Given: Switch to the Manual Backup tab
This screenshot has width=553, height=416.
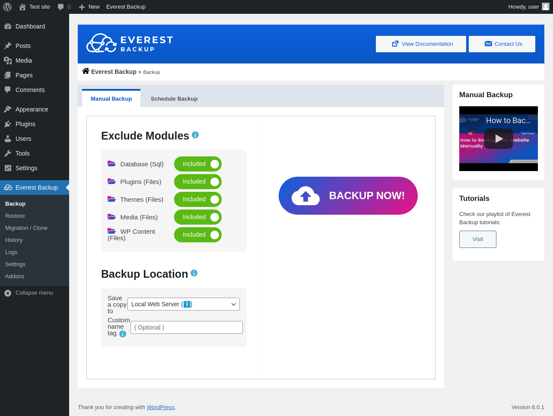Looking at the screenshot, I should (x=111, y=98).
